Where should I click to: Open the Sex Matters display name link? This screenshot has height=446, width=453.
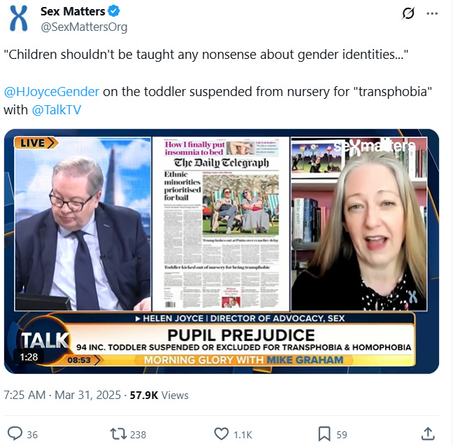[x=73, y=11]
